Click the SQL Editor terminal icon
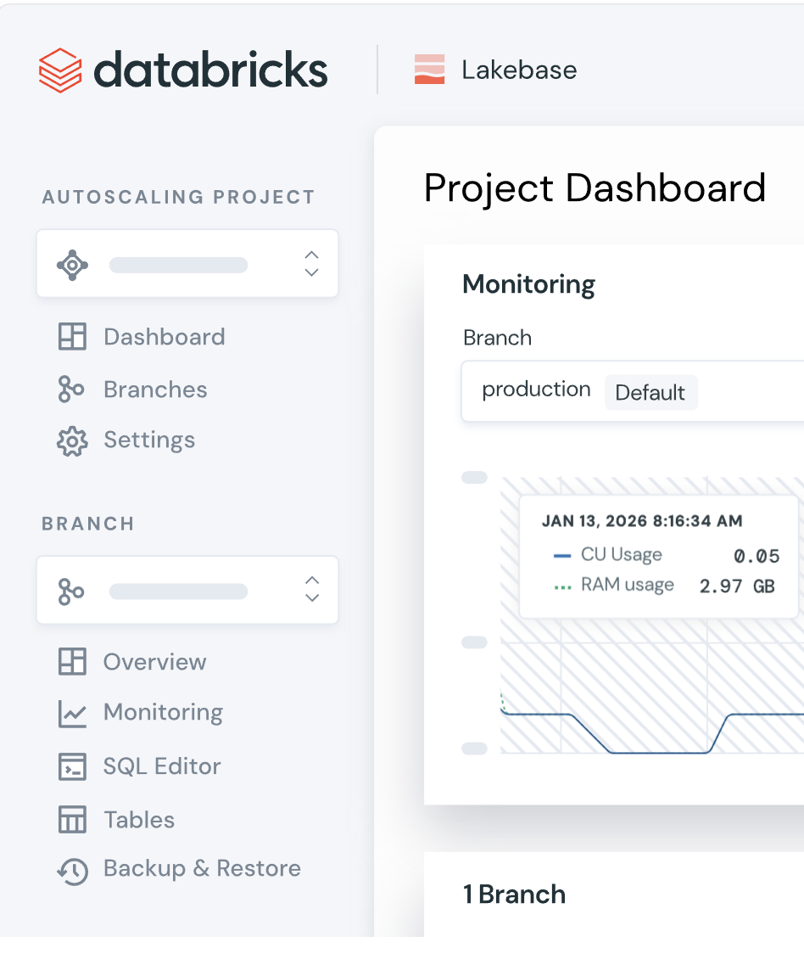Screen dimensions: 804x959 pyautogui.click(x=72, y=766)
